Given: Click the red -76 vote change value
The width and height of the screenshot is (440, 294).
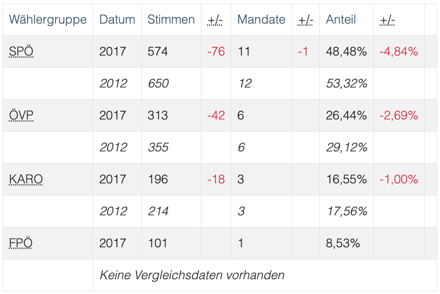Looking at the screenshot, I should (x=216, y=52).
